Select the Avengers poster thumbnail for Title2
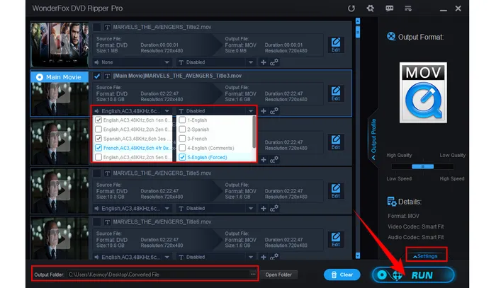The image size is (496, 288). 60,45
